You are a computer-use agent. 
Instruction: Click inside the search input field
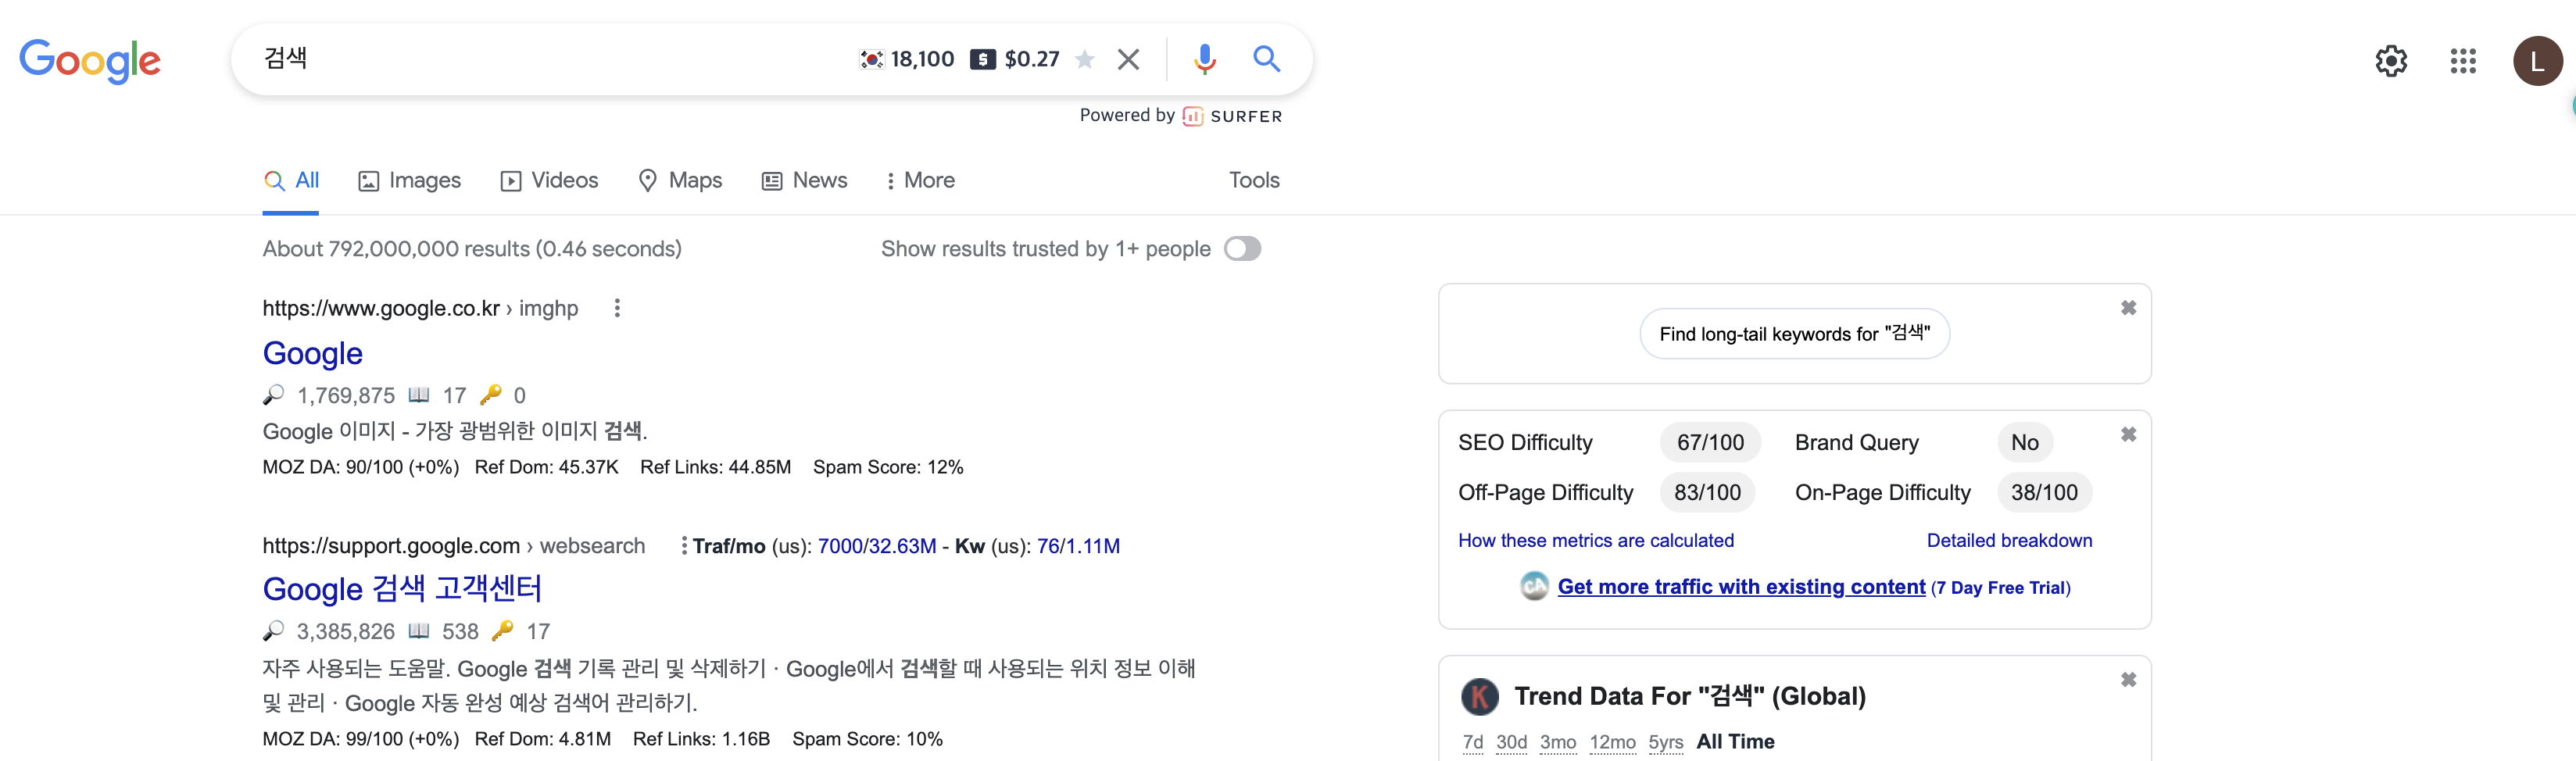click(550, 59)
